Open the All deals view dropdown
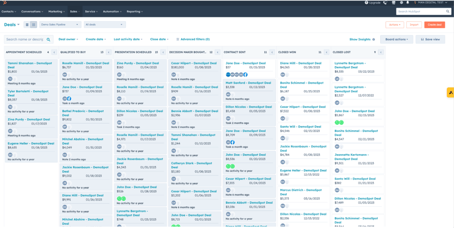This screenshot has height=228, width=454. point(104,24)
